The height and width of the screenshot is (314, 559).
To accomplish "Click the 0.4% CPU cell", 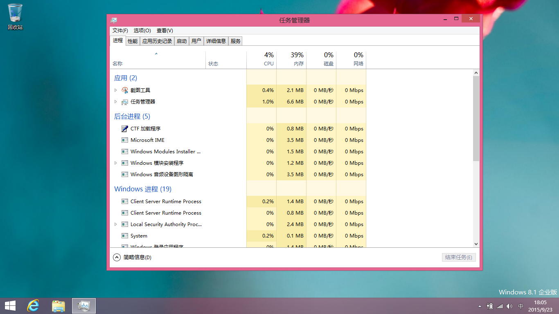I will (261, 90).
